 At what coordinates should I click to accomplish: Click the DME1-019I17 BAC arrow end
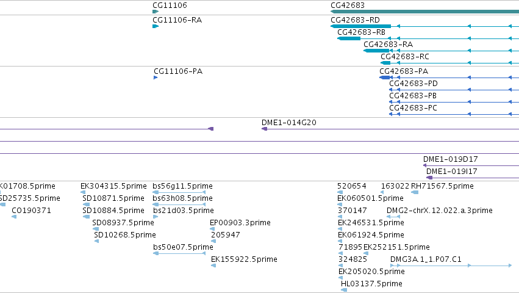(429, 178)
